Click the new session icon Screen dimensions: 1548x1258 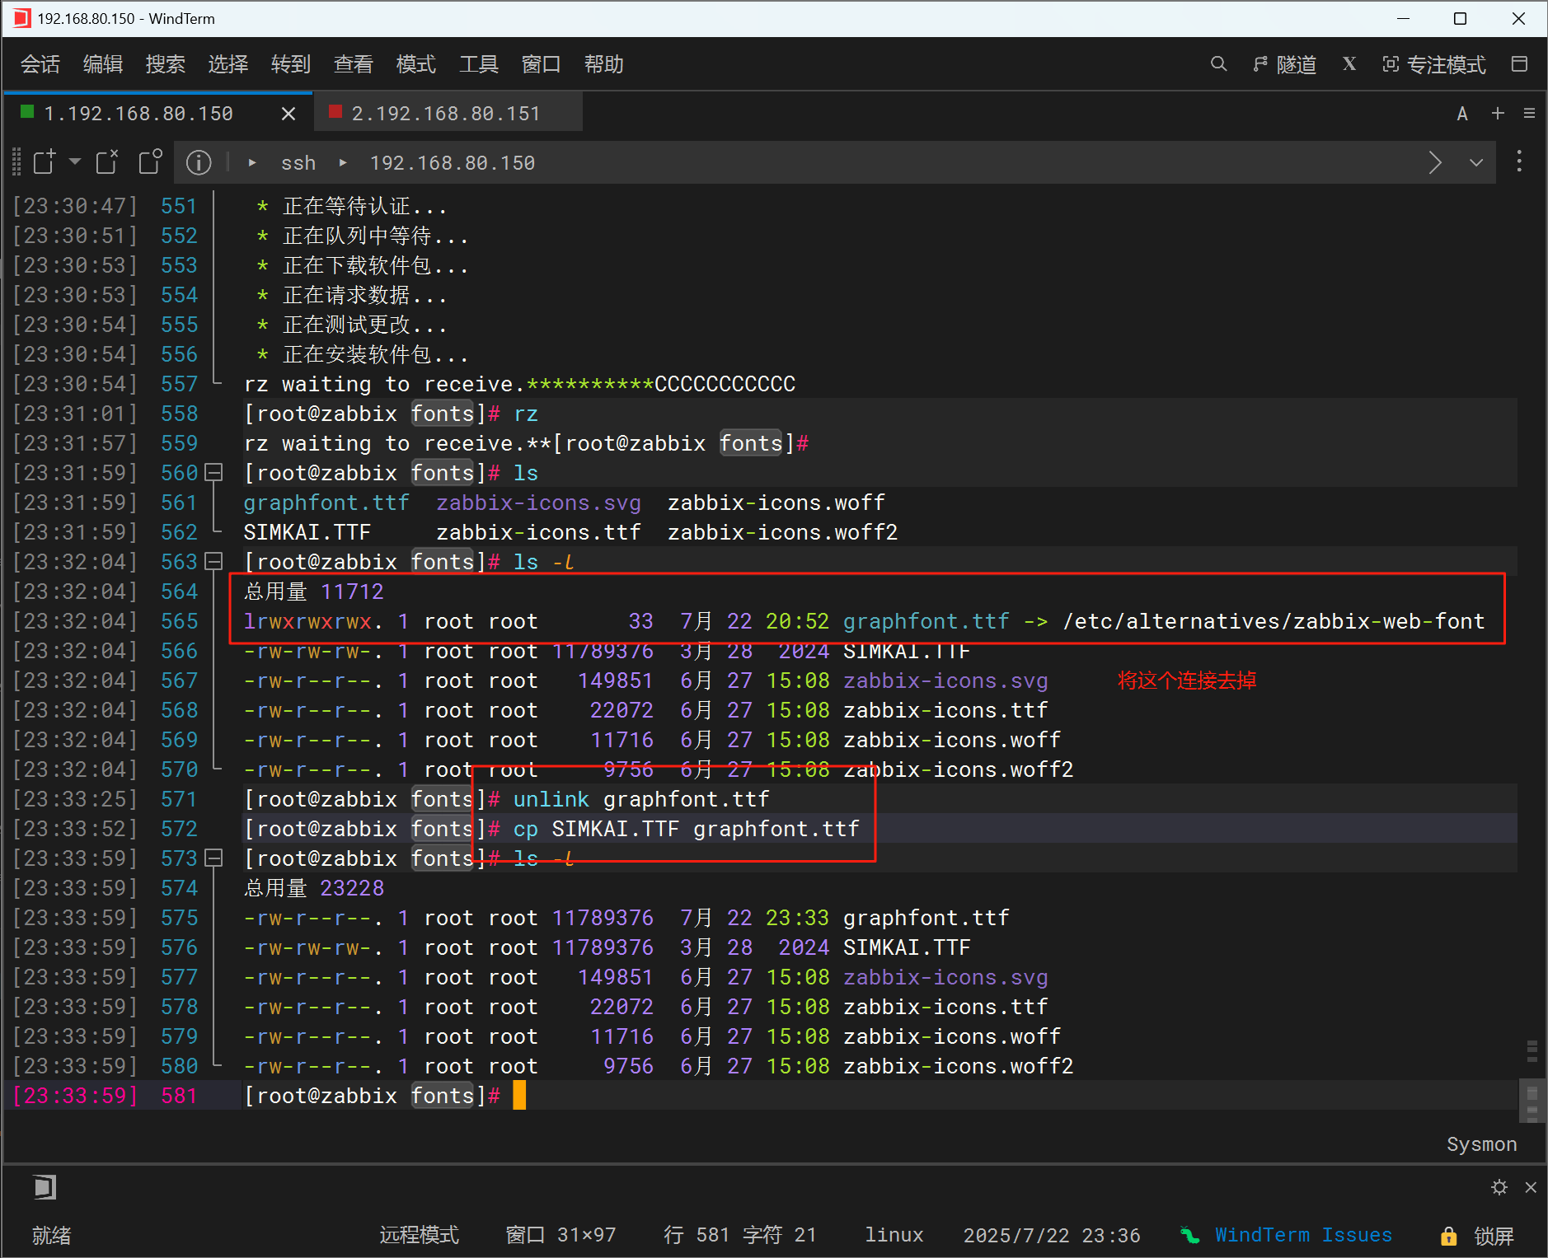tap(45, 162)
